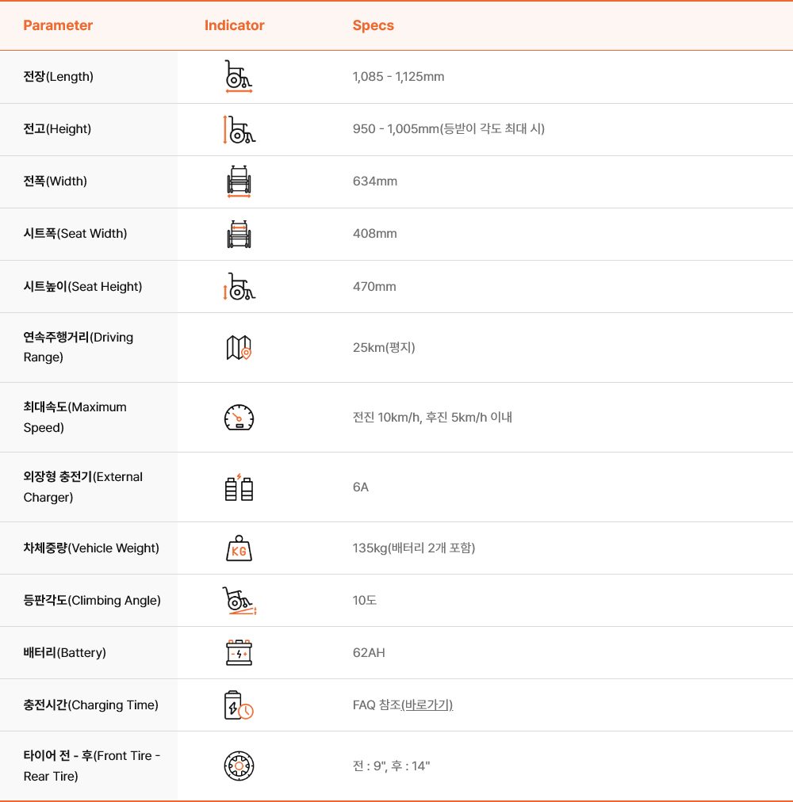Image resolution: width=793 pixels, height=802 pixels.
Task: Click the Seat Height indicator icon
Action: [x=239, y=286]
